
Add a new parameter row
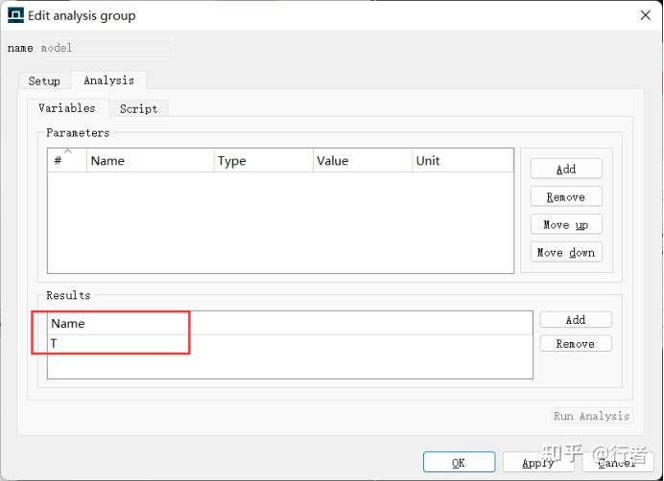(x=566, y=169)
